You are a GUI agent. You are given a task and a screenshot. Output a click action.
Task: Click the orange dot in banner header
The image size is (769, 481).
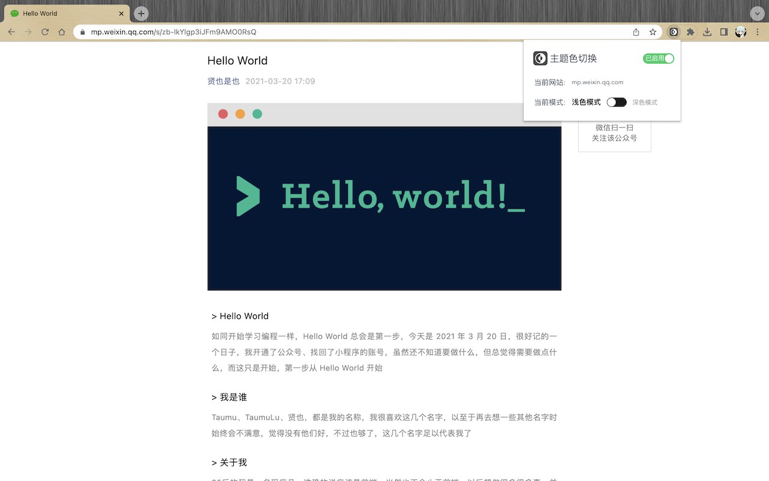pyautogui.click(x=240, y=114)
